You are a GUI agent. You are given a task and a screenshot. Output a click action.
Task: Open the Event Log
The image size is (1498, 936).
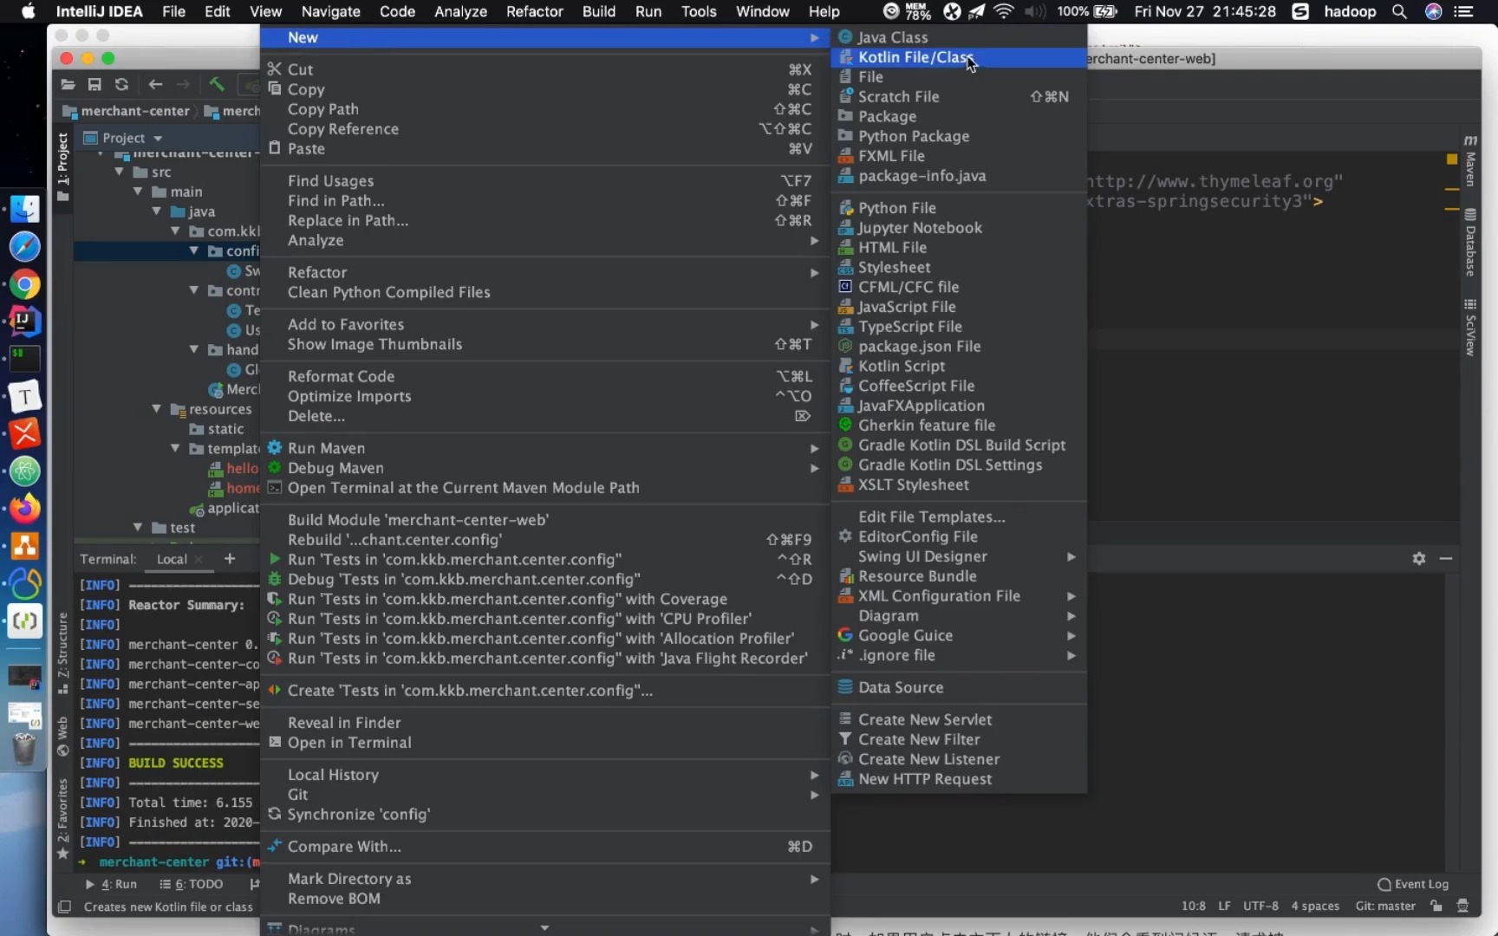[1413, 884]
